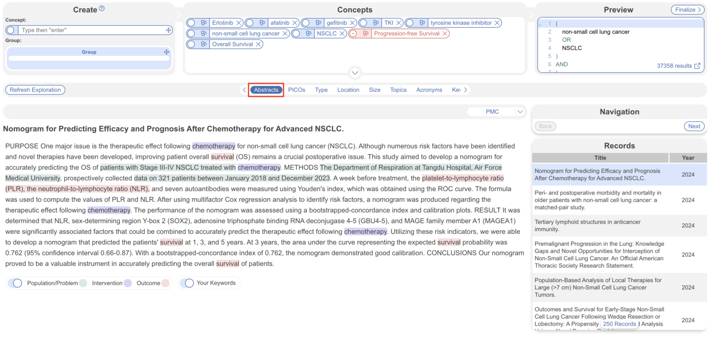711x338 pixels.
Task: Switch to the Topics tab
Action: (x=398, y=89)
